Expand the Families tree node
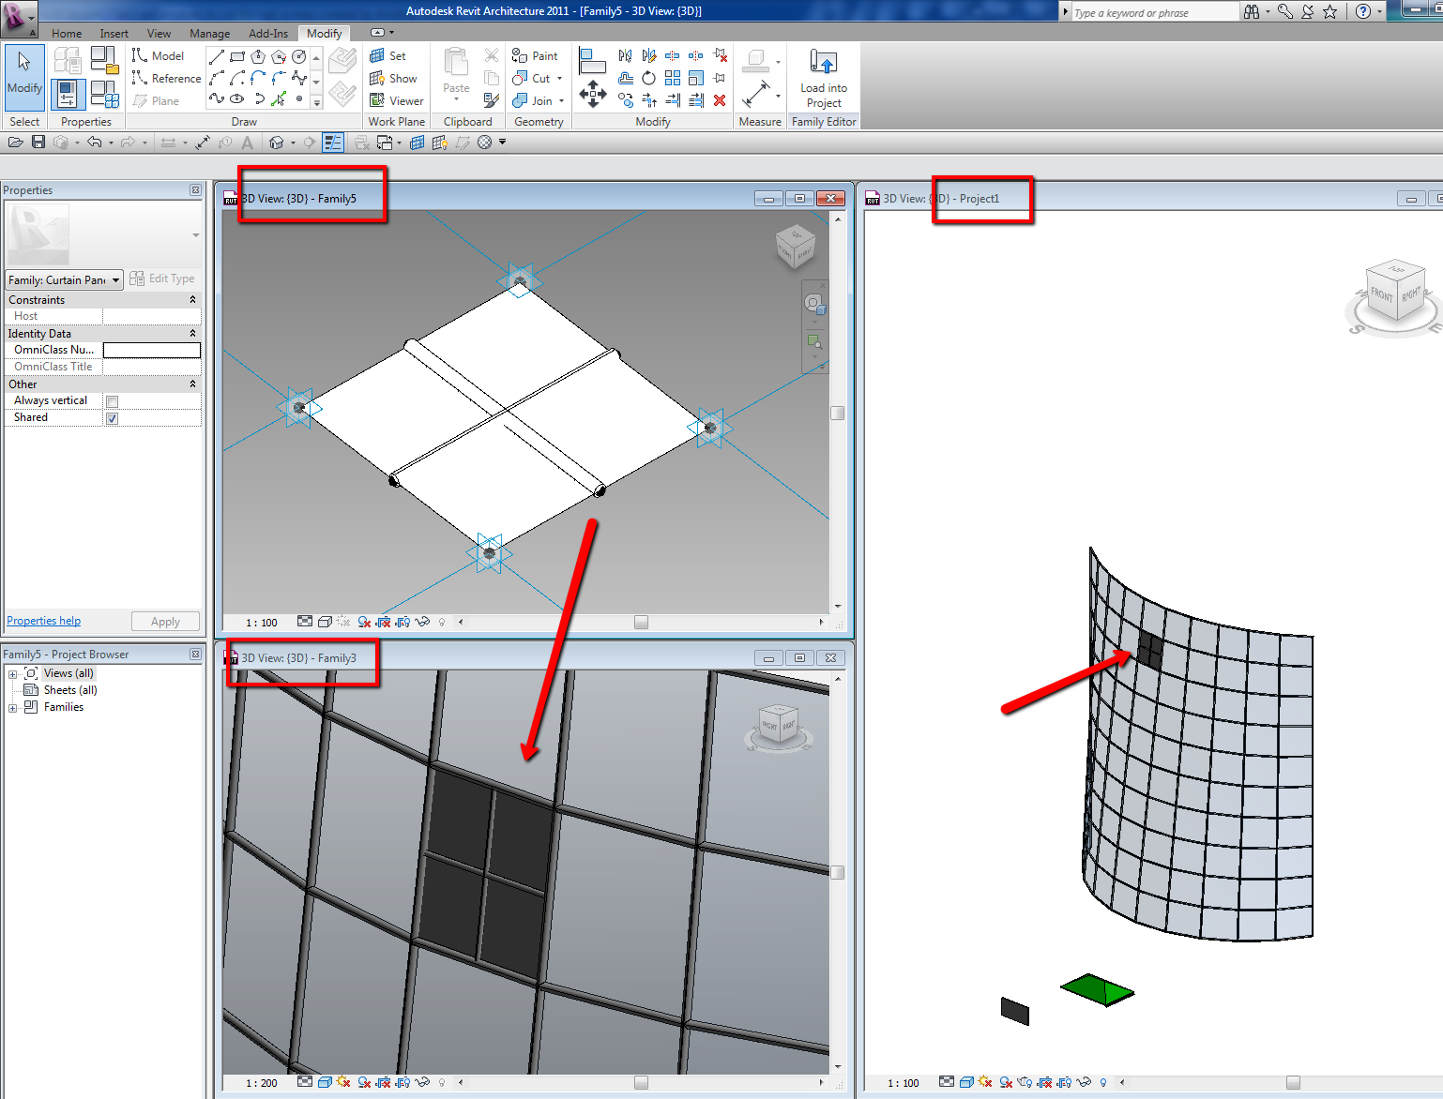Image resolution: width=1443 pixels, height=1099 pixels. 13,708
